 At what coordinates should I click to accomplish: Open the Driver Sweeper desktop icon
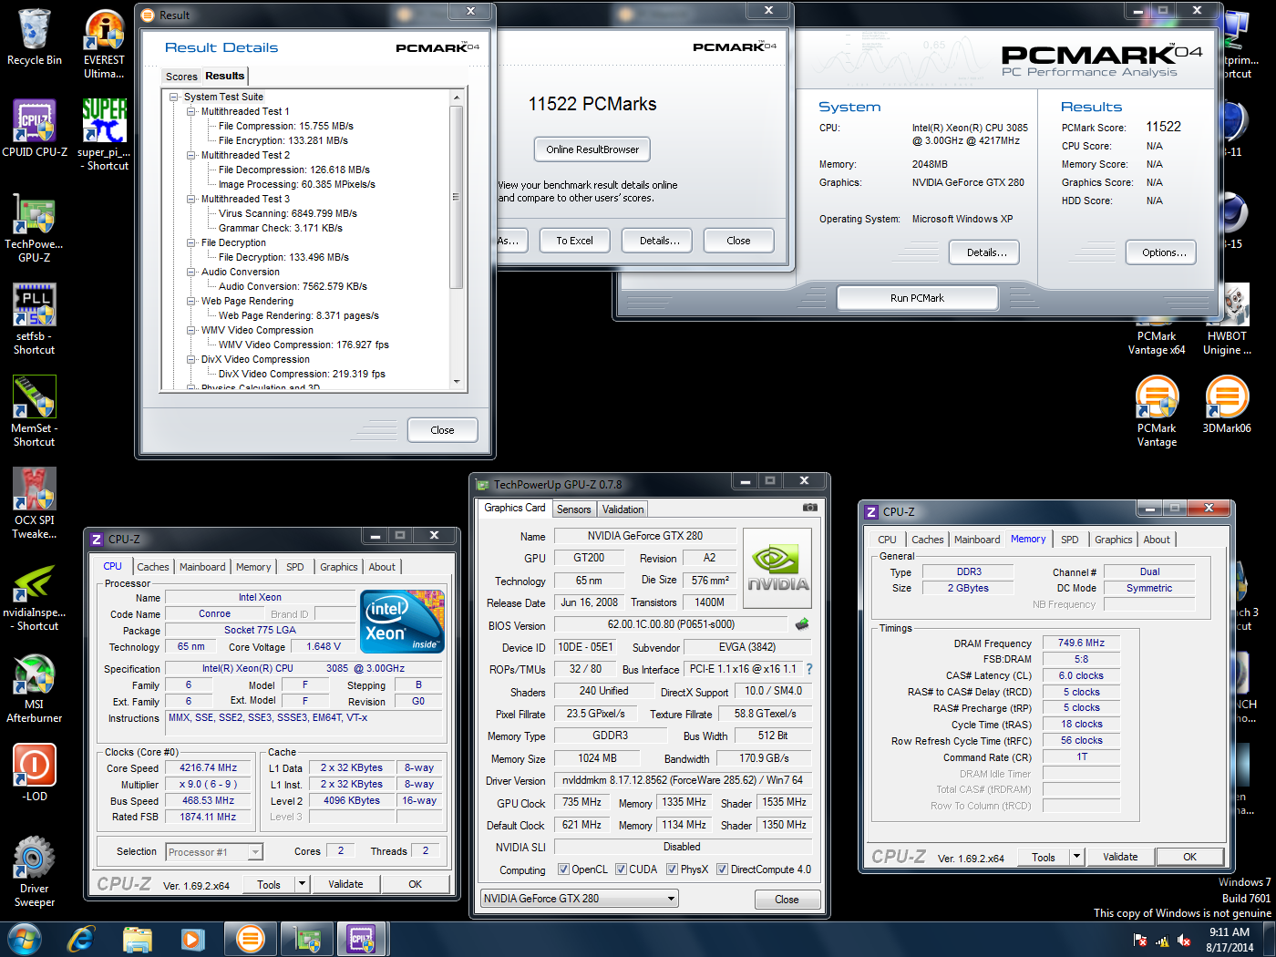35,871
